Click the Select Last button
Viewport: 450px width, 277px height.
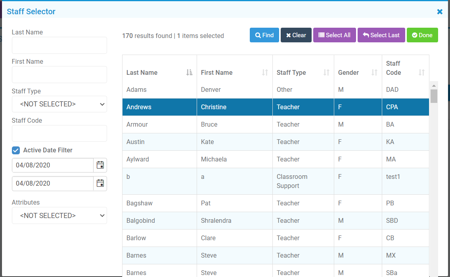tap(381, 35)
